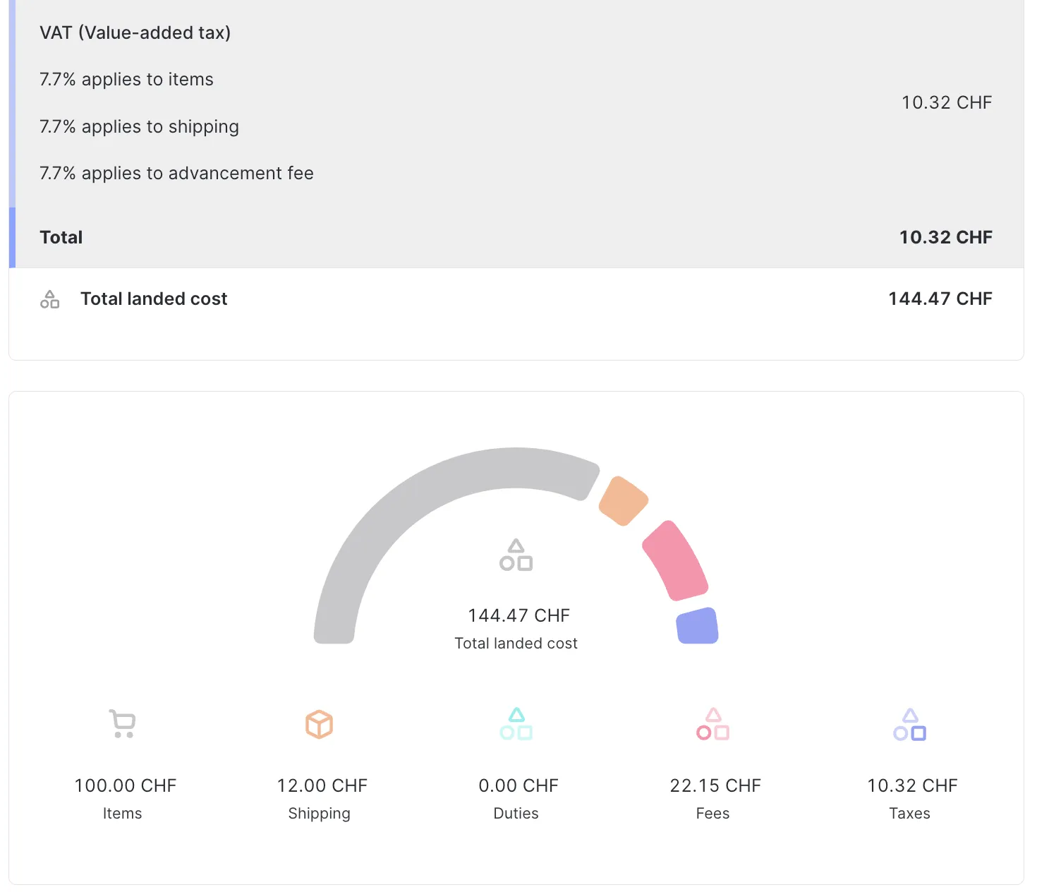Click the 0.00 CHF Duties amount
Image resolution: width=1037 pixels, height=892 pixels.
pyautogui.click(x=518, y=785)
